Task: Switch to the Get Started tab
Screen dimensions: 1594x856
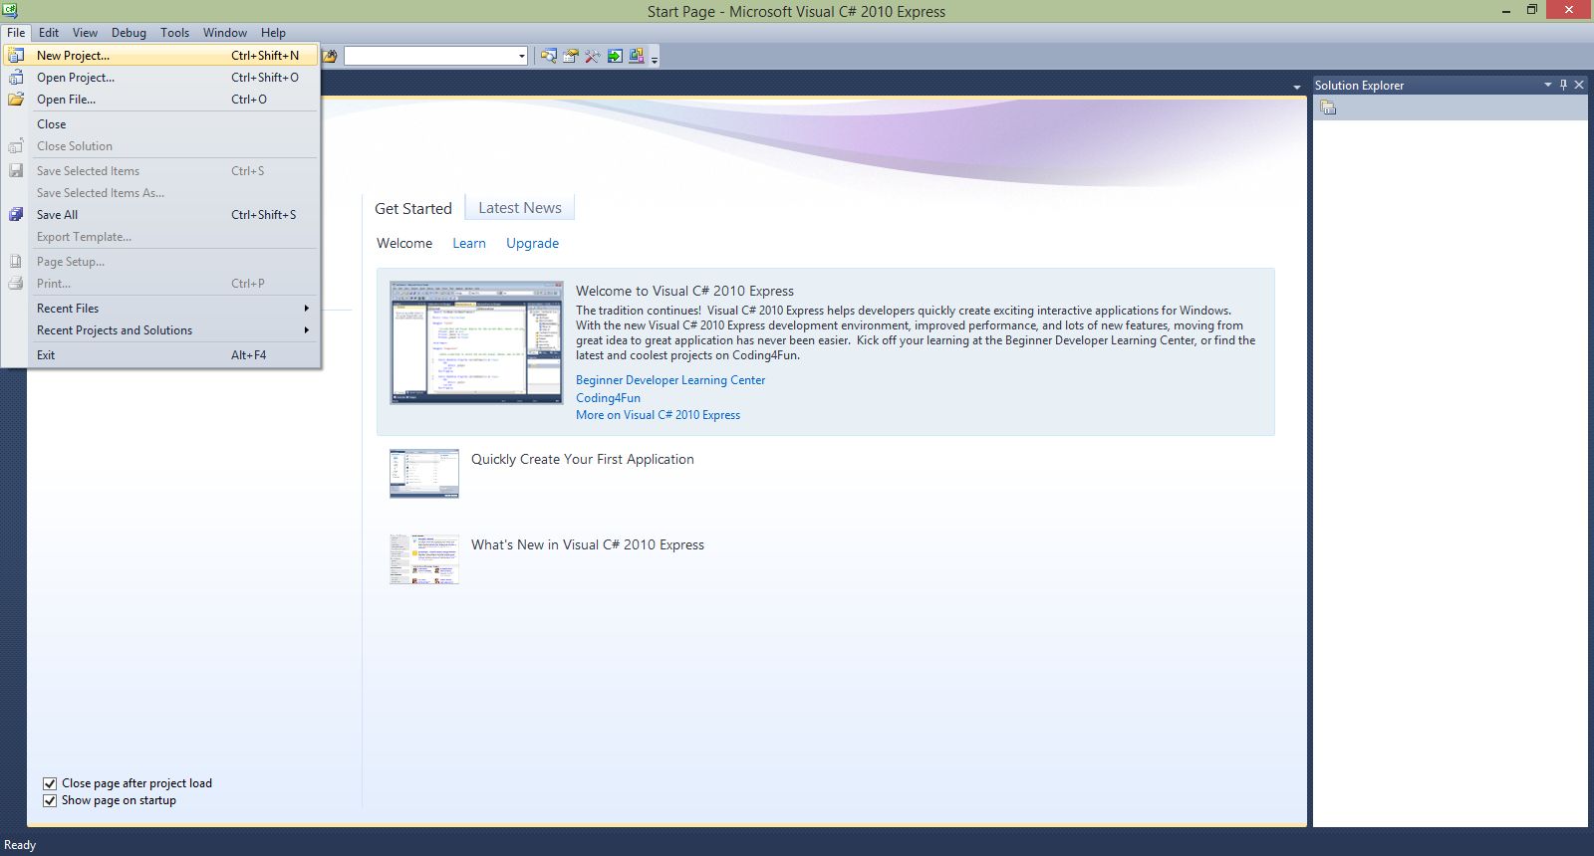Action: pyautogui.click(x=413, y=208)
